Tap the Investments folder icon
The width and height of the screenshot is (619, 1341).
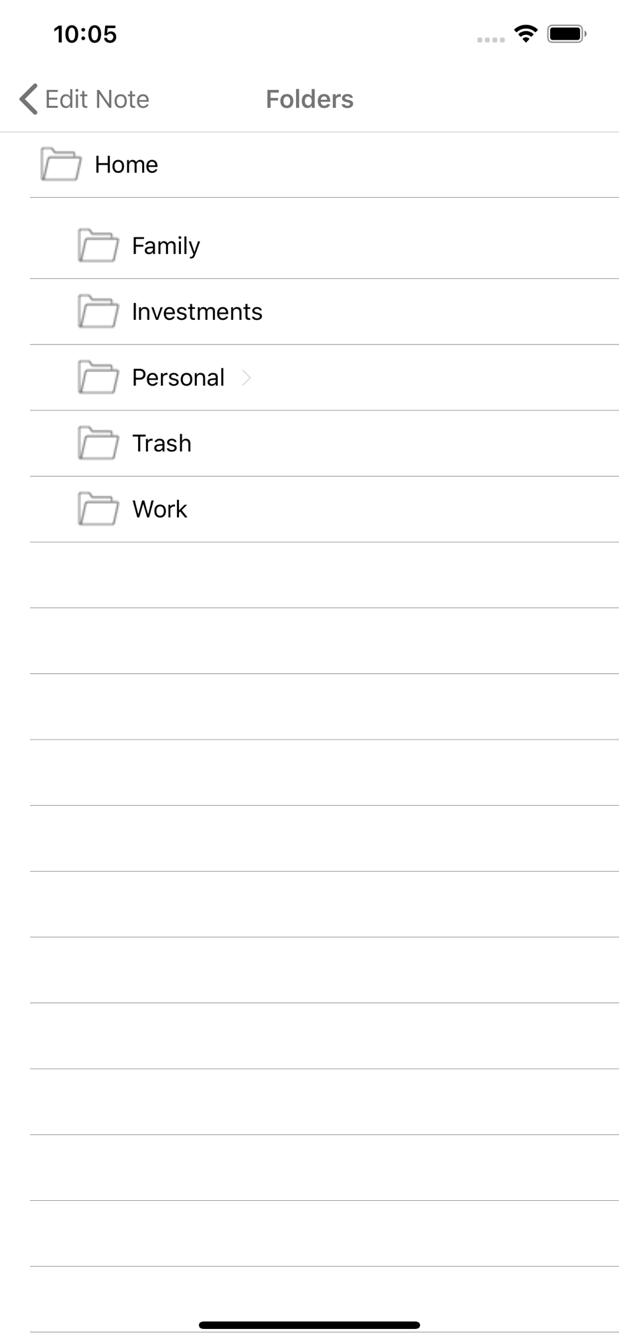coord(98,311)
